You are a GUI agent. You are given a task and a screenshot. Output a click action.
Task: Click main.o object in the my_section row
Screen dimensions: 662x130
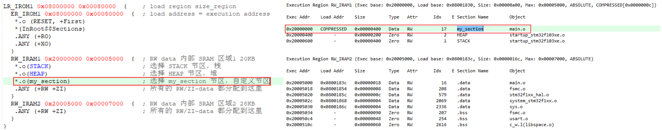[517, 29]
